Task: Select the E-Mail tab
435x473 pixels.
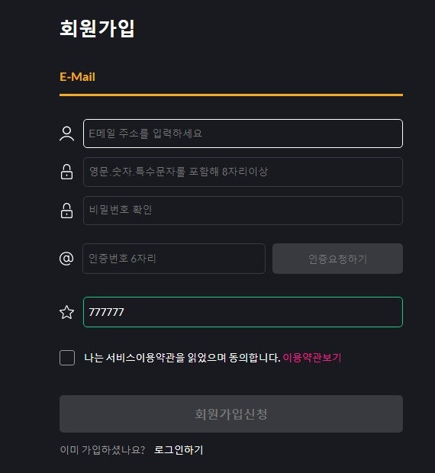Action: (78, 76)
